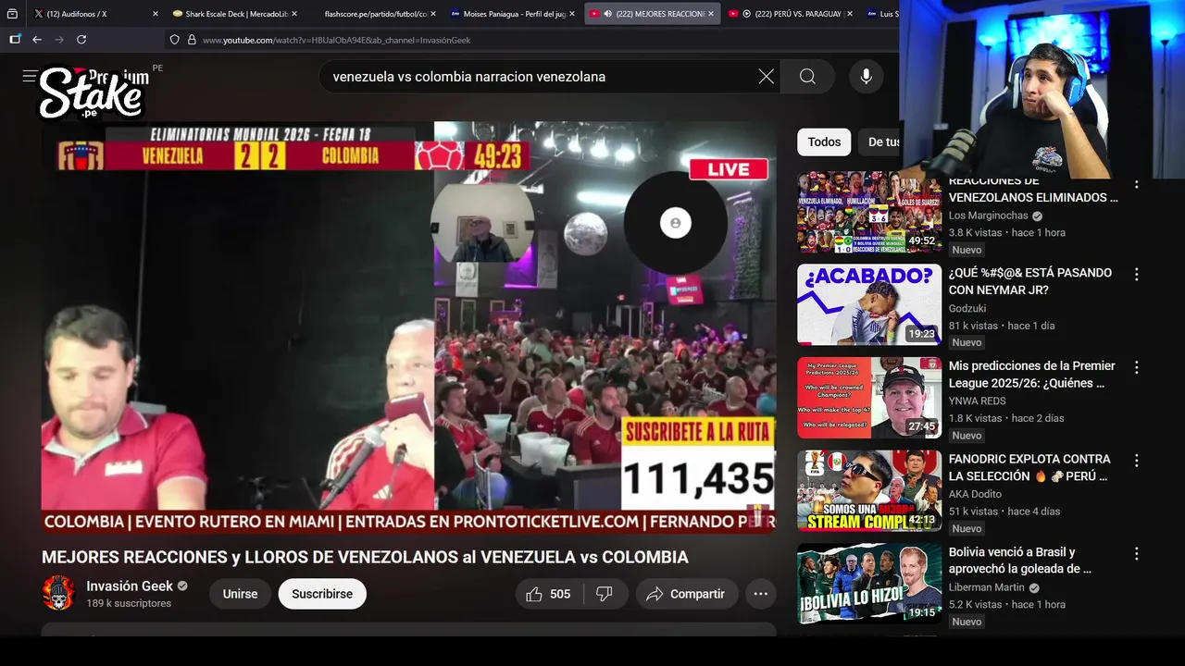Open the tab search/list icon in the browser
1185x666 pixels.
pos(12,14)
